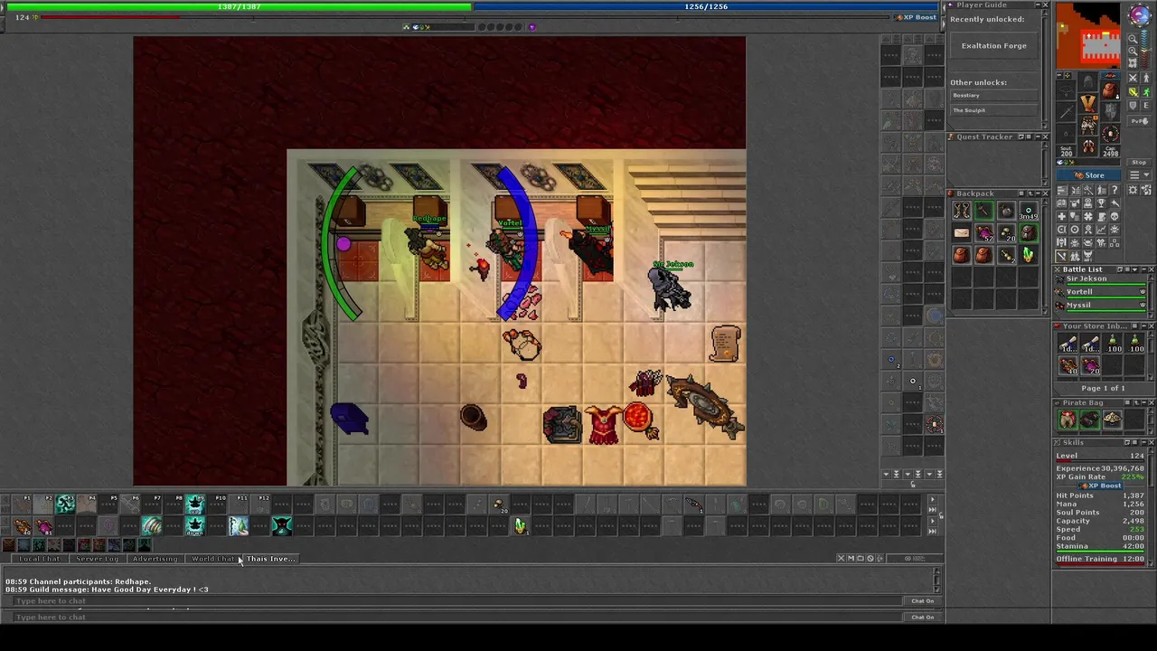
Task: Zoom out the minimap
Action: [1133, 38]
